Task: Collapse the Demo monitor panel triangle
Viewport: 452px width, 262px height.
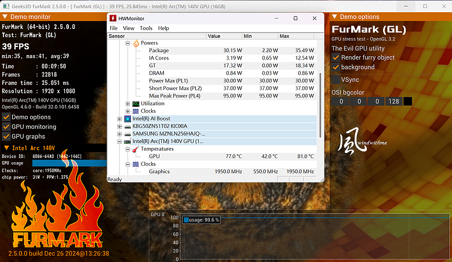Action: (x=5, y=17)
